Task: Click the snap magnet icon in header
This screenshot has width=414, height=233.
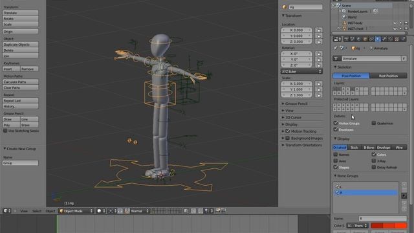Action: click(201, 211)
